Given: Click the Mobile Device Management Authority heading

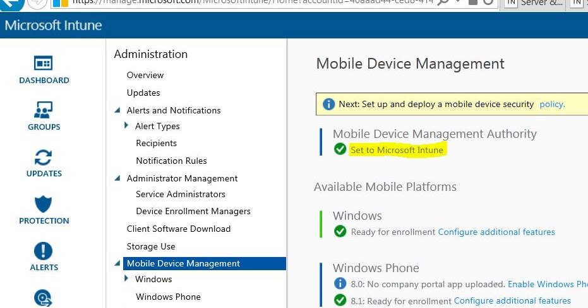Looking at the screenshot, I should (435, 134).
